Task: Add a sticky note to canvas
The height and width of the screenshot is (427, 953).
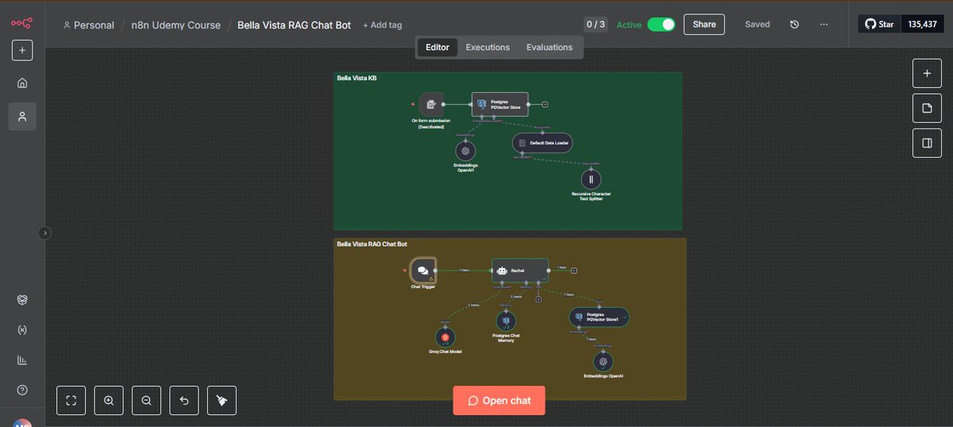Action: (x=927, y=108)
